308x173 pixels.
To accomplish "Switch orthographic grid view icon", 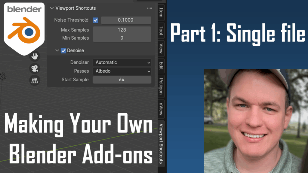I will [x=35, y=80].
